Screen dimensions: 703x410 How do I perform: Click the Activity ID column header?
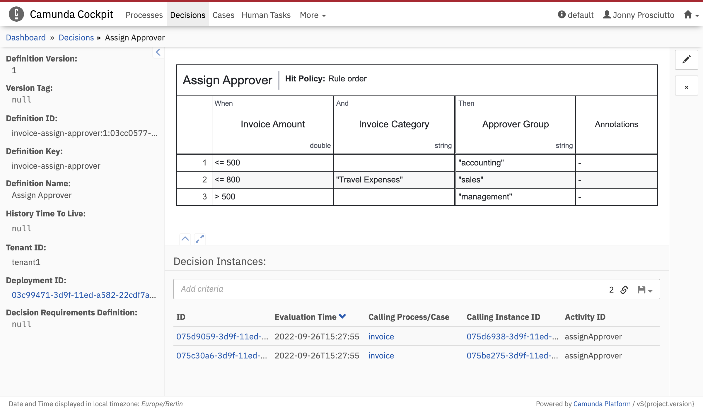click(585, 317)
